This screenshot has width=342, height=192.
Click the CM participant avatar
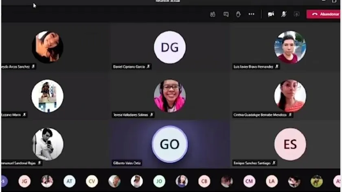click(249, 181)
